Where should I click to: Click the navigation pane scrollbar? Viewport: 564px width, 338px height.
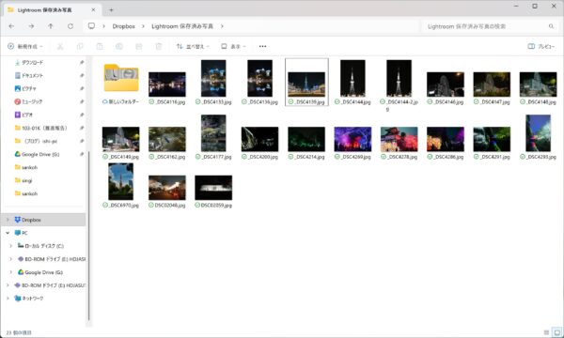[x=89, y=236]
